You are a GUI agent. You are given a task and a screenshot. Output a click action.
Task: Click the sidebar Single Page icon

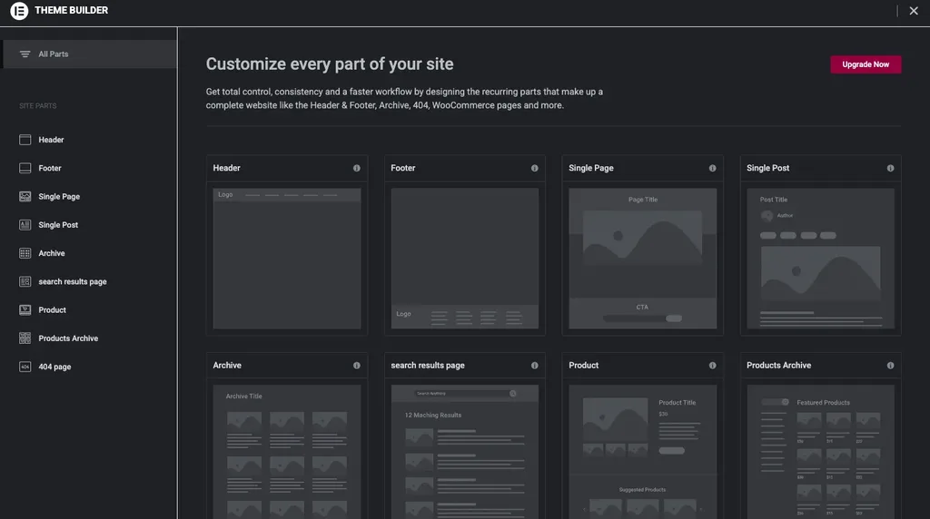coord(25,197)
